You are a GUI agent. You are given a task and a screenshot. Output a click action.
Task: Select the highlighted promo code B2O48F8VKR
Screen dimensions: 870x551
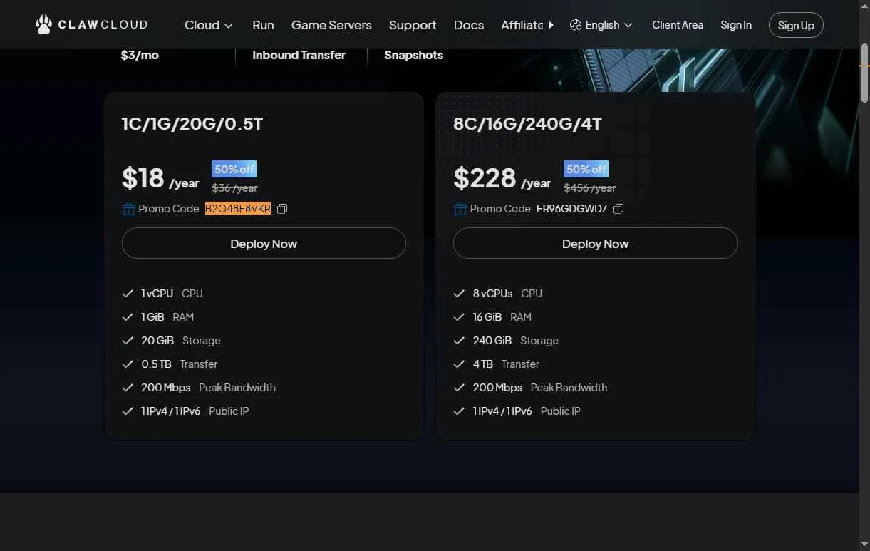coord(238,209)
